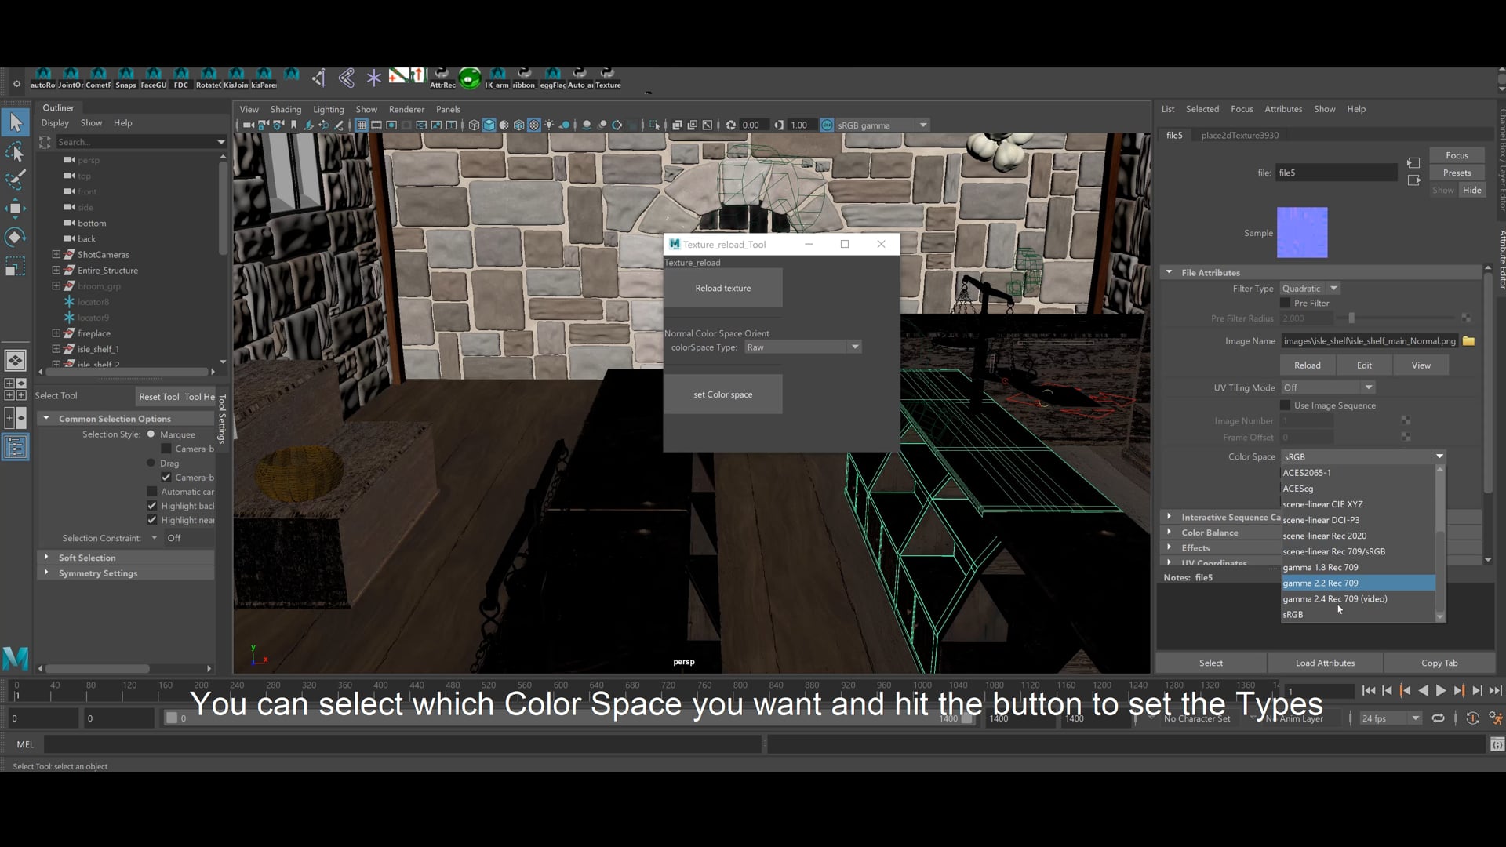The width and height of the screenshot is (1506, 847).
Task: Toggle the Automatic car checkbox
Action: pyautogui.click(x=152, y=492)
